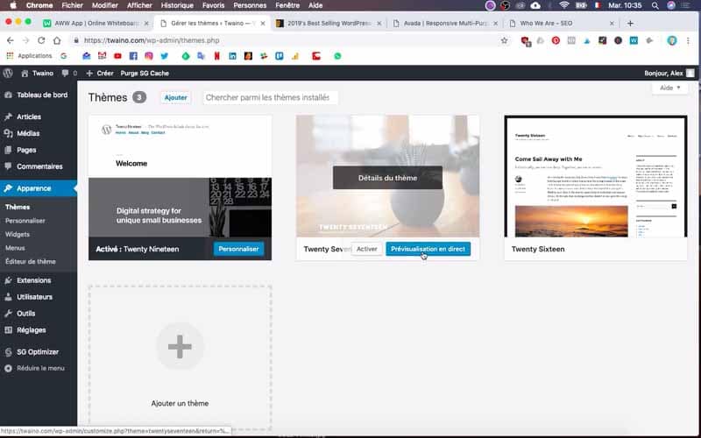701x438 pixels.
Task: Open the LinkedIn bookmark
Action: pyautogui.click(x=232, y=56)
